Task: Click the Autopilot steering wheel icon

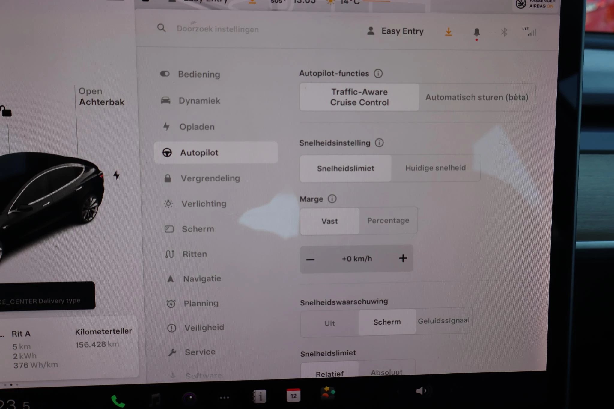Action: (168, 152)
